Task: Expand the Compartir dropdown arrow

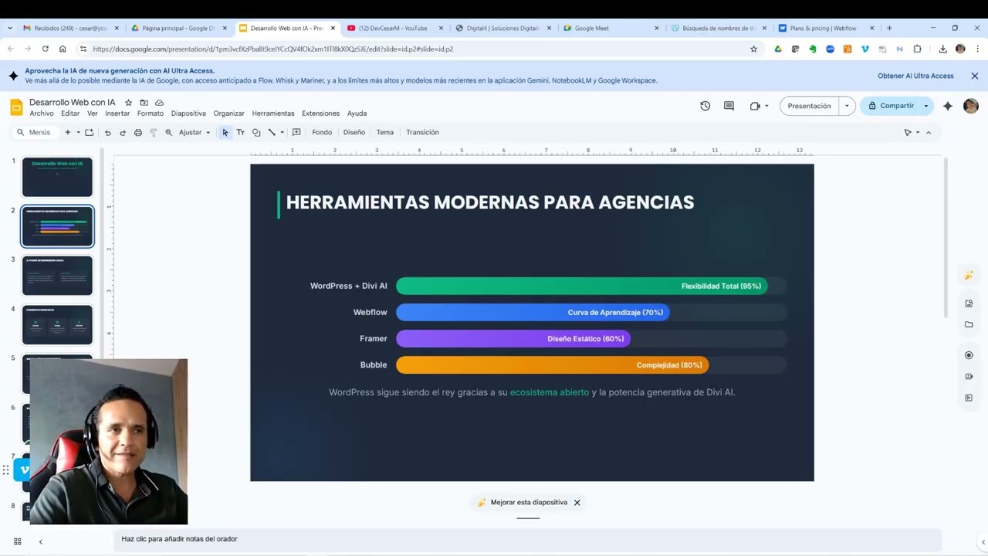Action: 926,106
